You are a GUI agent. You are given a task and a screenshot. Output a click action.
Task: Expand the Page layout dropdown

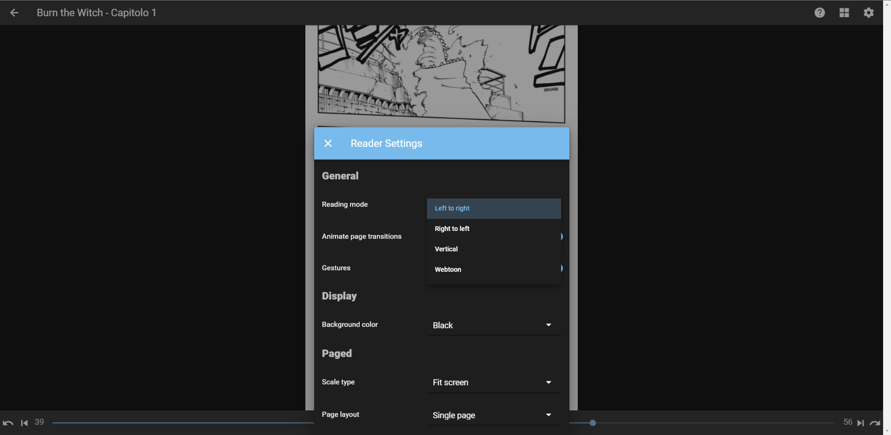(493, 415)
